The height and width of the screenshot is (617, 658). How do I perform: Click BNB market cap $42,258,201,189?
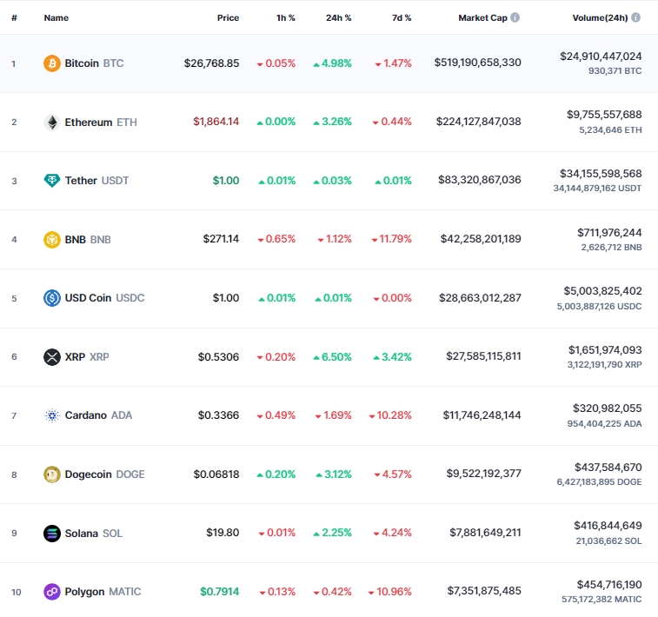pyautogui.click(x=481, y=239)
